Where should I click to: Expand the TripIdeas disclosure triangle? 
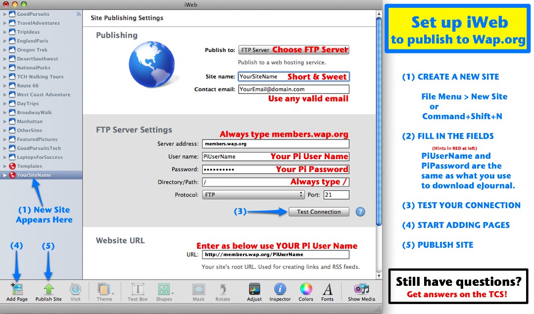tap(4, 32)
